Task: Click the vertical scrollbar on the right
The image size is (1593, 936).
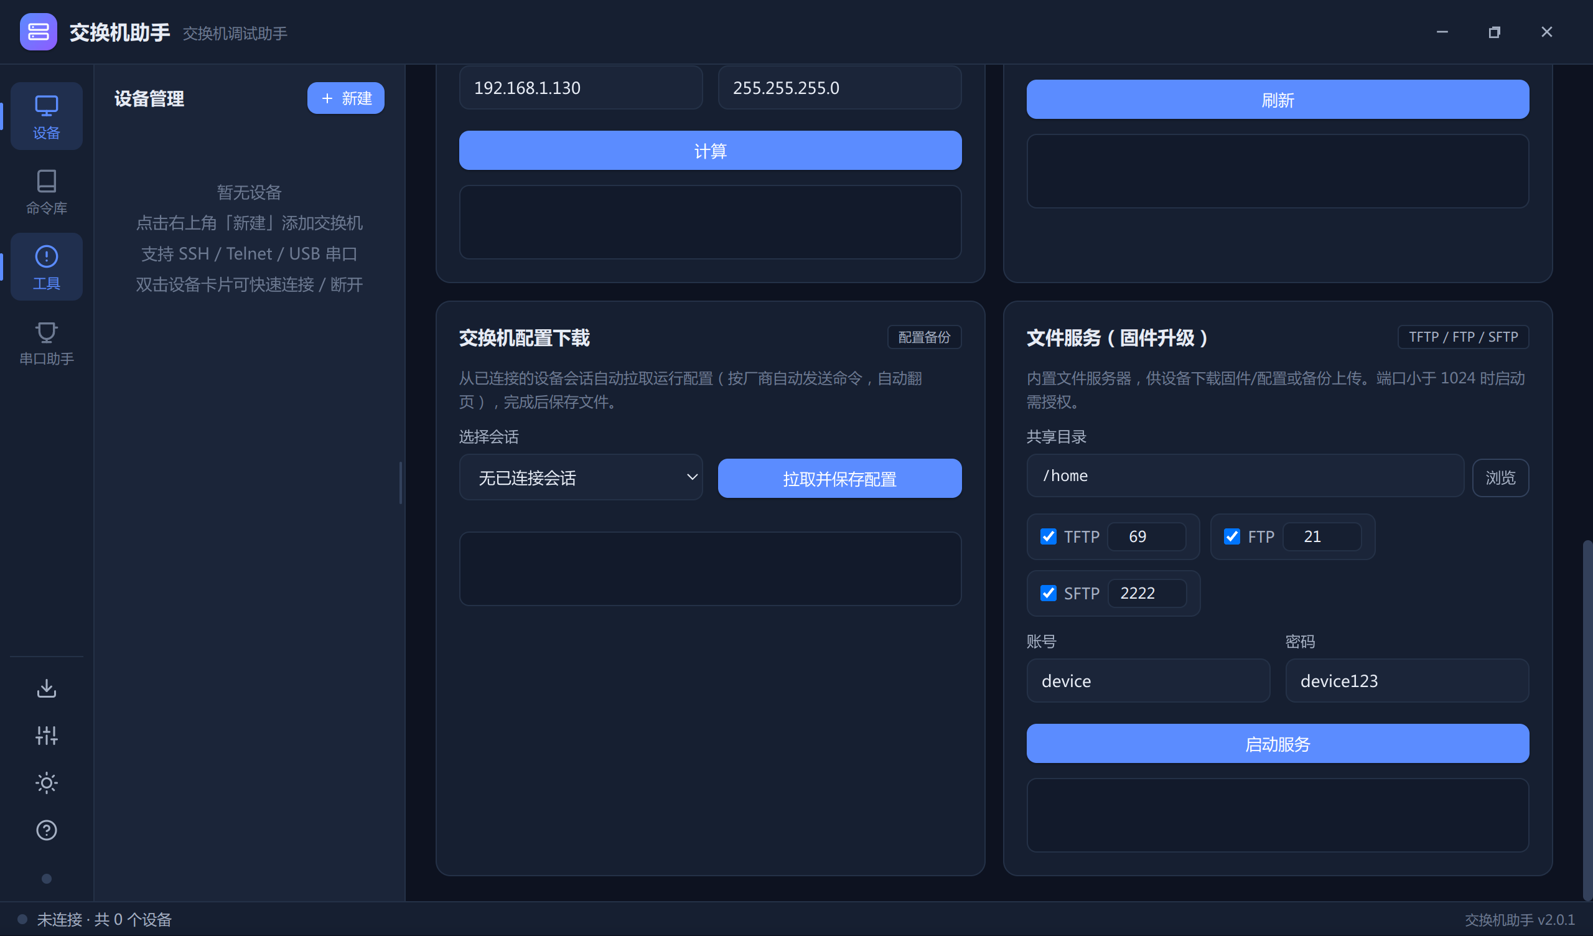Action: click(x=1587, y=719)
